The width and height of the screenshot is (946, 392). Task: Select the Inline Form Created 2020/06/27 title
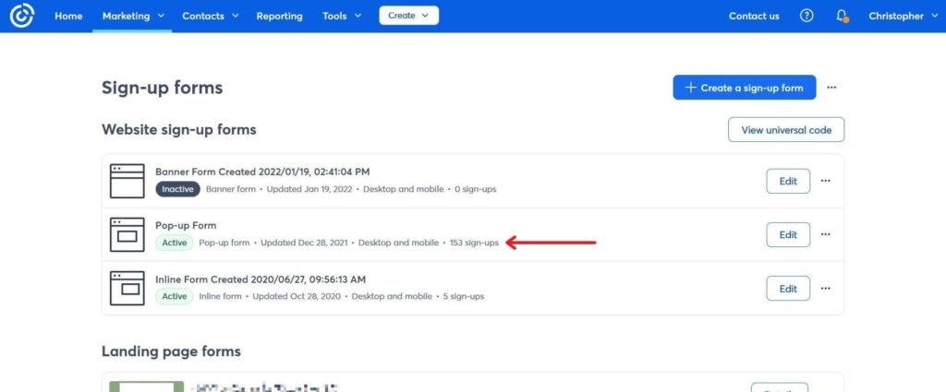[261, 279]
